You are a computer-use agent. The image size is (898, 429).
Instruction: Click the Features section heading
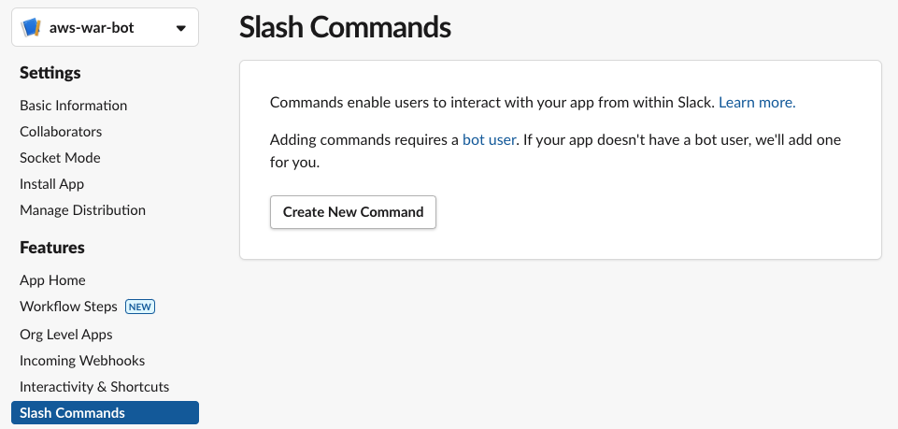pyautogui.click(x=52, y=248)
